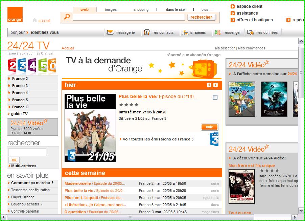
Task: Click the voir button
Action: pyautogui.click(x=210, y=127)
